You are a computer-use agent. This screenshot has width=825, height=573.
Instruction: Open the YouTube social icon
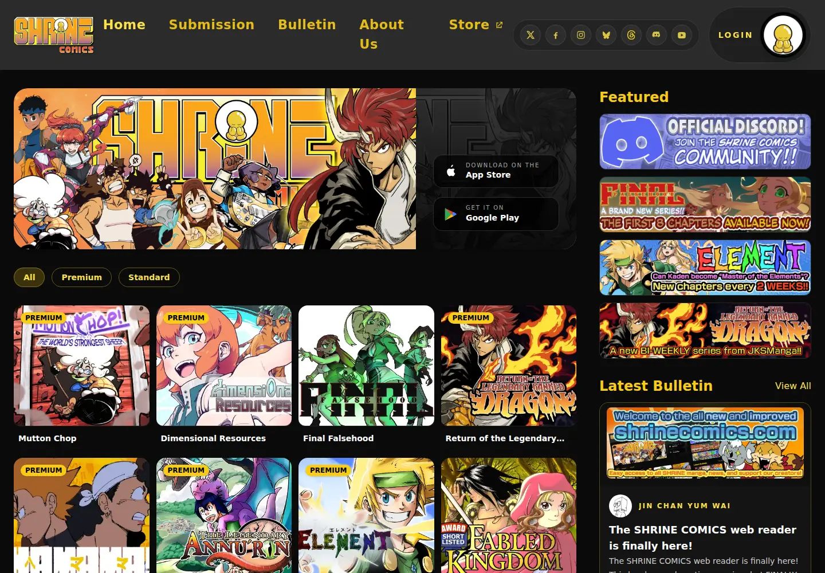click(x=682, y=35)
